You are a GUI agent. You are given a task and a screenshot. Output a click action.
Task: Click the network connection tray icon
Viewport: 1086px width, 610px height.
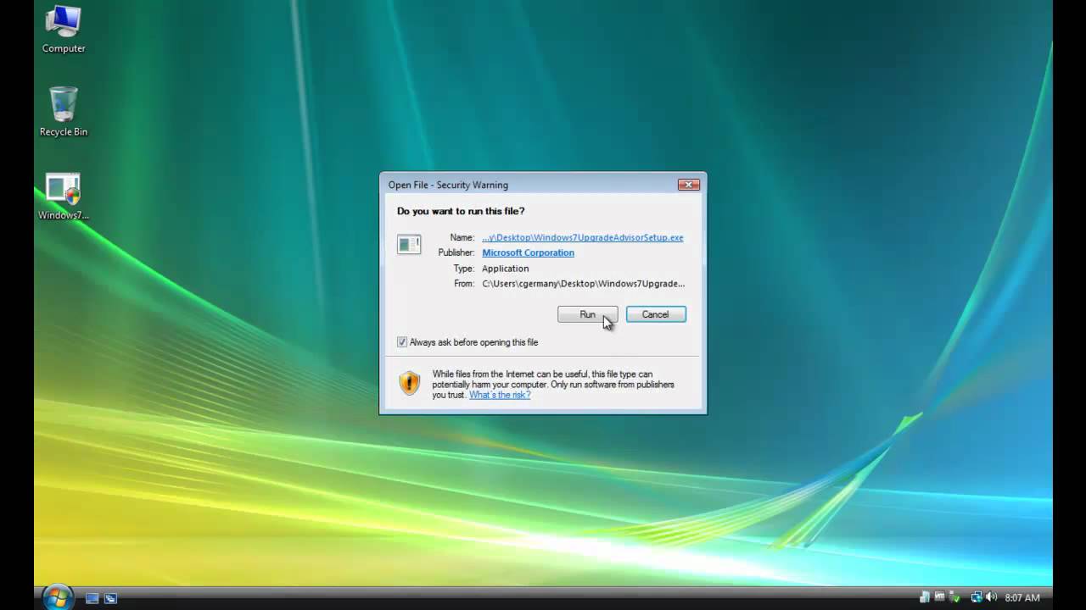click(x=977, y=597)
